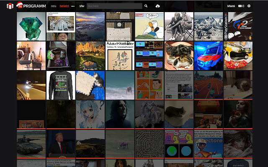Viewport: 268px width, 167px height.
Task: Open the purple-yellow earth comic thumbnail
Action: click(x=179, y=144)
